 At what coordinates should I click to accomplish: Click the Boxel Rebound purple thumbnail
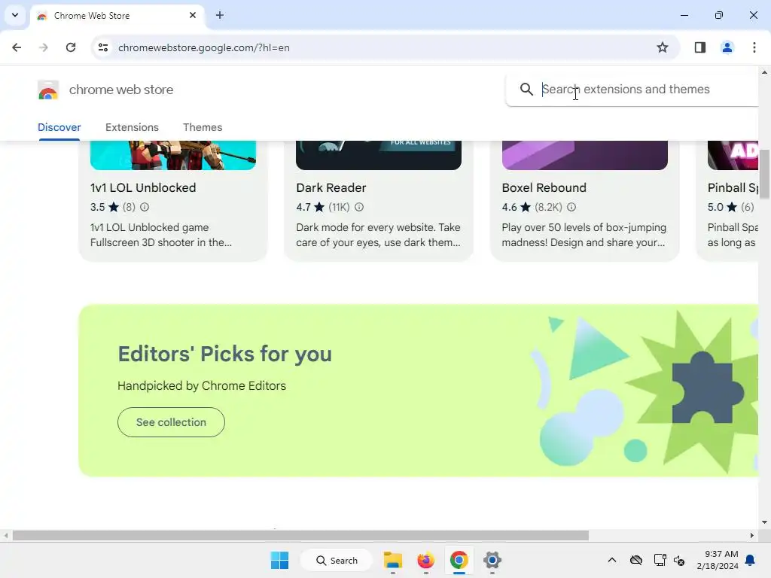(x=584, y=155)
